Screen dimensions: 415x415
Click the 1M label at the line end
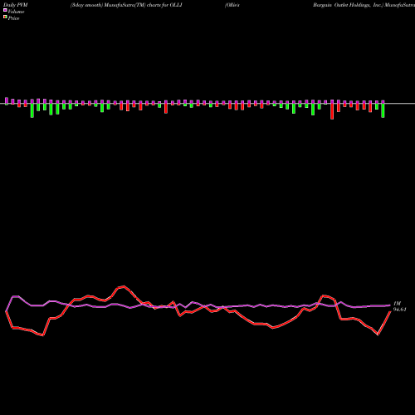(397, 304)
